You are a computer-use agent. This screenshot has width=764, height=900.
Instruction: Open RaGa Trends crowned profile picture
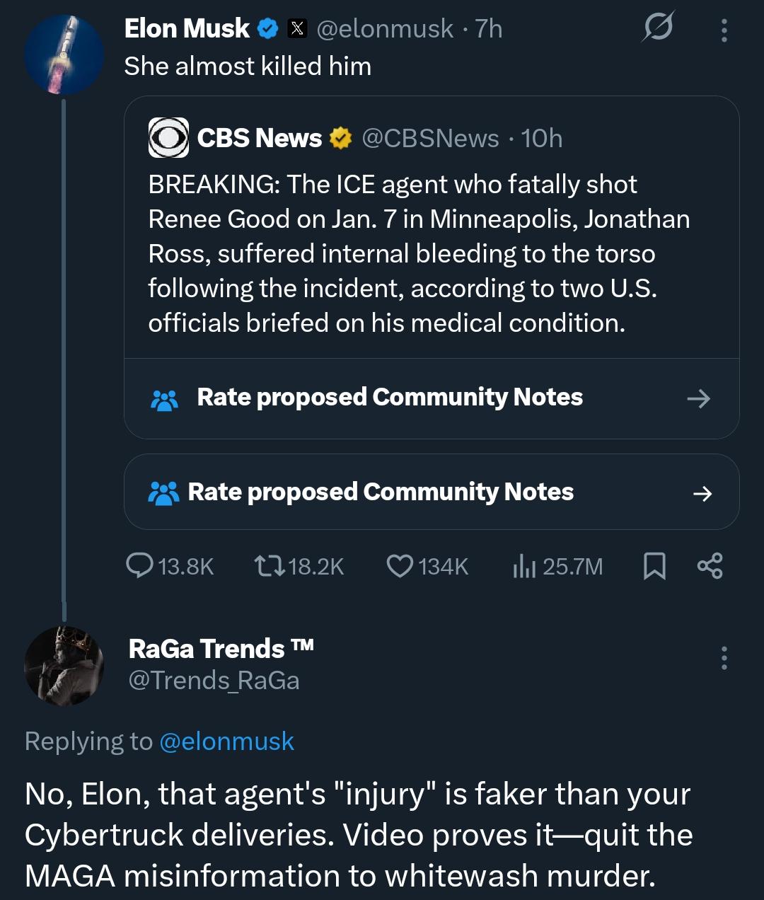[64, 665]
